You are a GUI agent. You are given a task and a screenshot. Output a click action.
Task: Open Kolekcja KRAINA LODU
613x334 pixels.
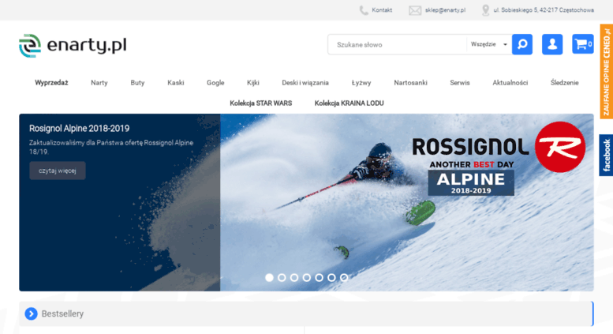pos(349,103)
